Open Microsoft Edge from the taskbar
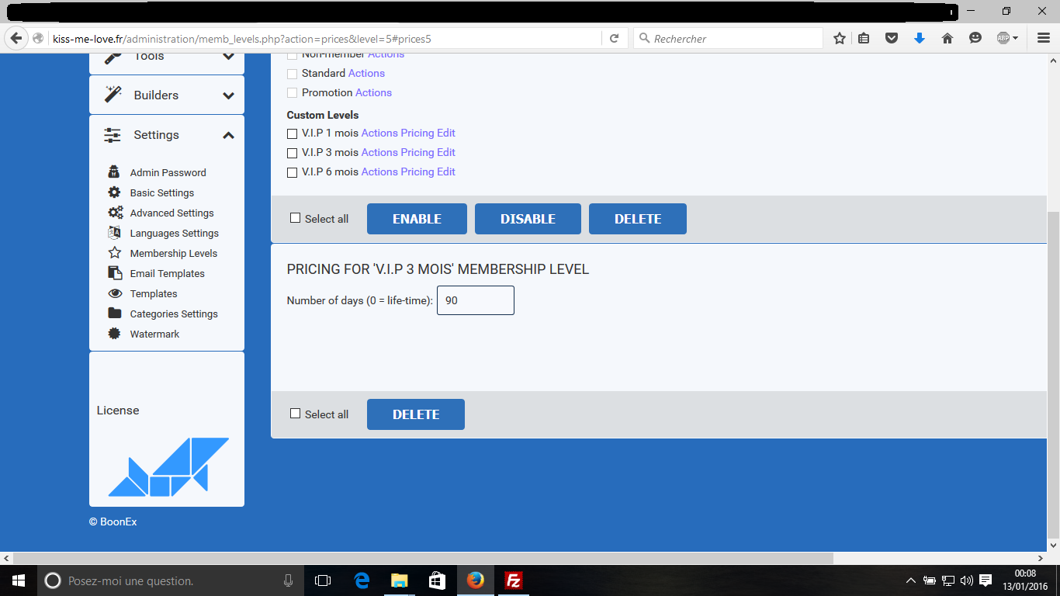This screenshot has width=1060, height=596. click(x=362, y=580)
